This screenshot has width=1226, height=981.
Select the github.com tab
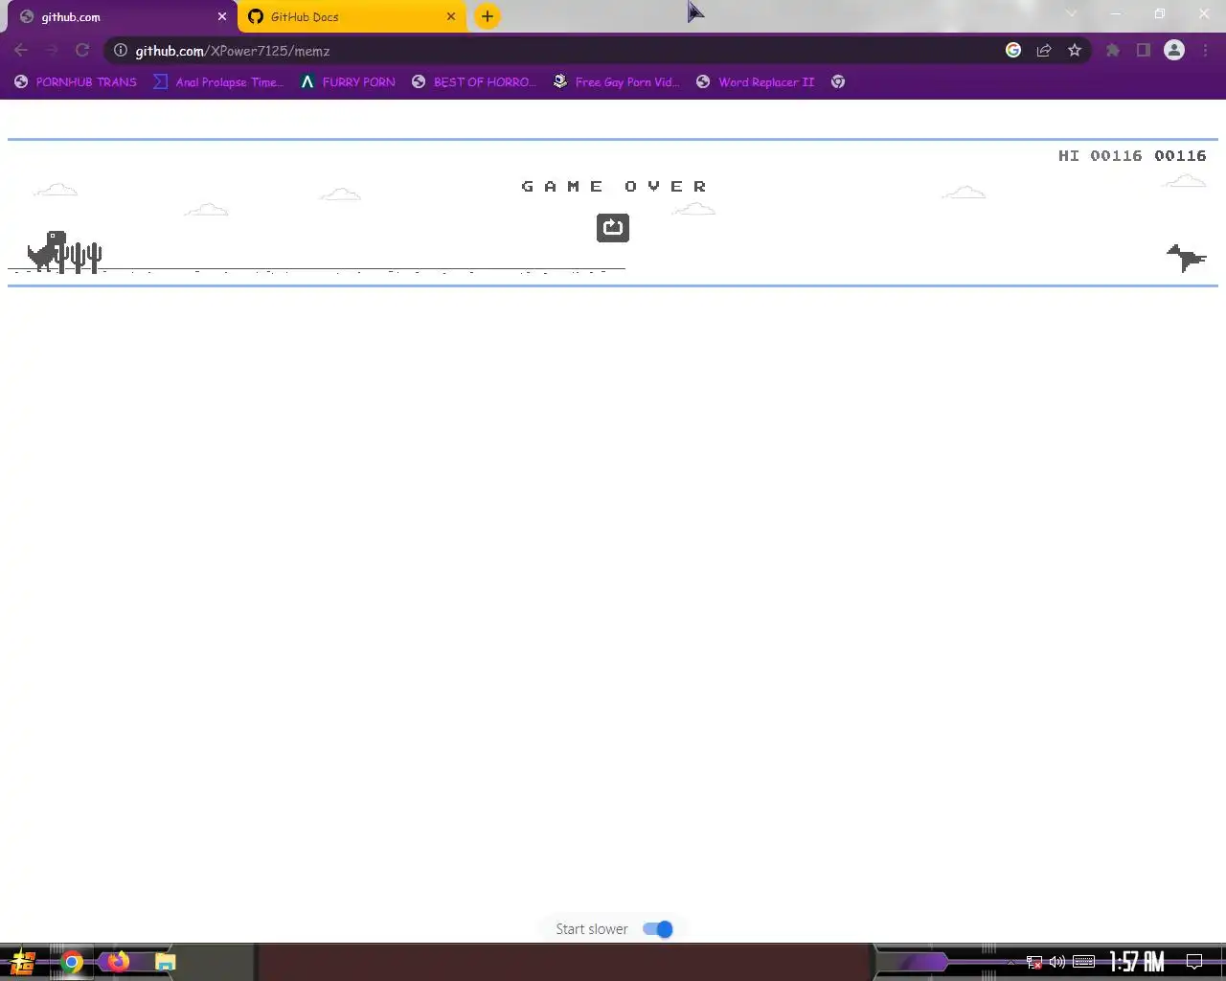[x=123, y=16]
